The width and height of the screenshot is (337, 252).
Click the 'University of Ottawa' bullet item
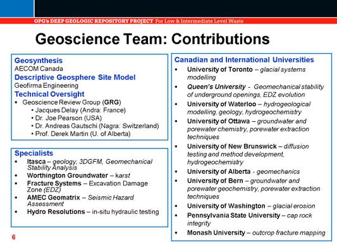pyautogui.click(x=248, y=129)
